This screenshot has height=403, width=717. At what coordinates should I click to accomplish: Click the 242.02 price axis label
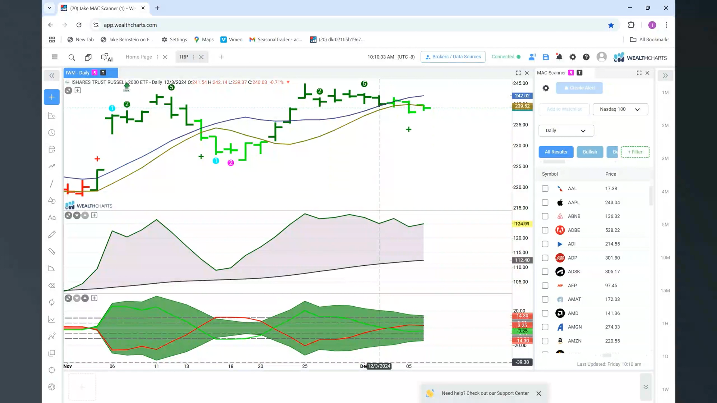click(x=522, y=96)
